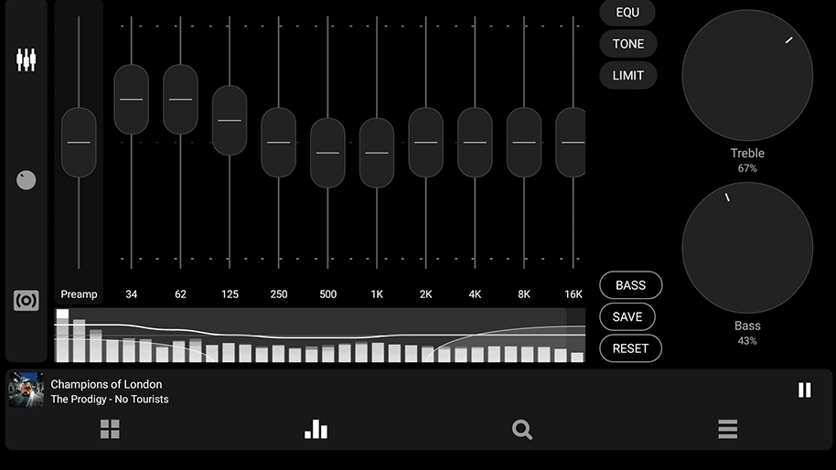Click the 1K frequency label

[377, 294]
